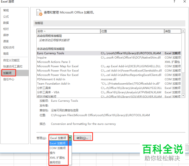Viewport: 189px width, 166px height.
Task: Select the 分析工具库 add-in row
Action: click(x=109, y=88)
